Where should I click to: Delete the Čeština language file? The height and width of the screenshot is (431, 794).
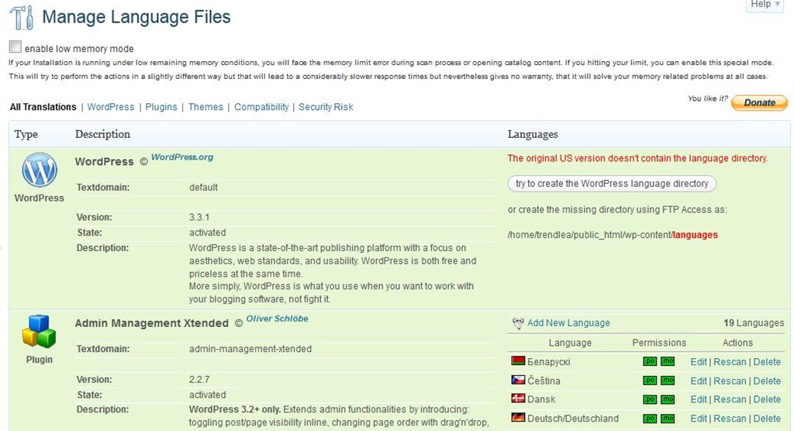767,381
